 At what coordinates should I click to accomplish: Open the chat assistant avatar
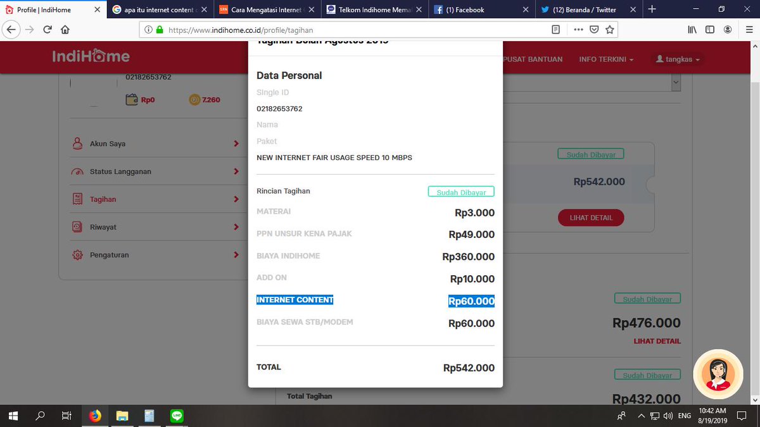[718, 374]
